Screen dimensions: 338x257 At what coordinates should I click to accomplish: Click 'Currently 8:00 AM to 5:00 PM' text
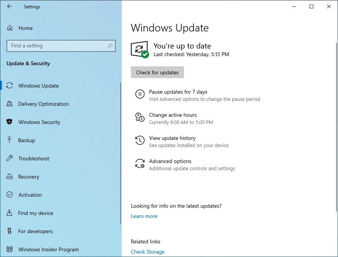181,122
